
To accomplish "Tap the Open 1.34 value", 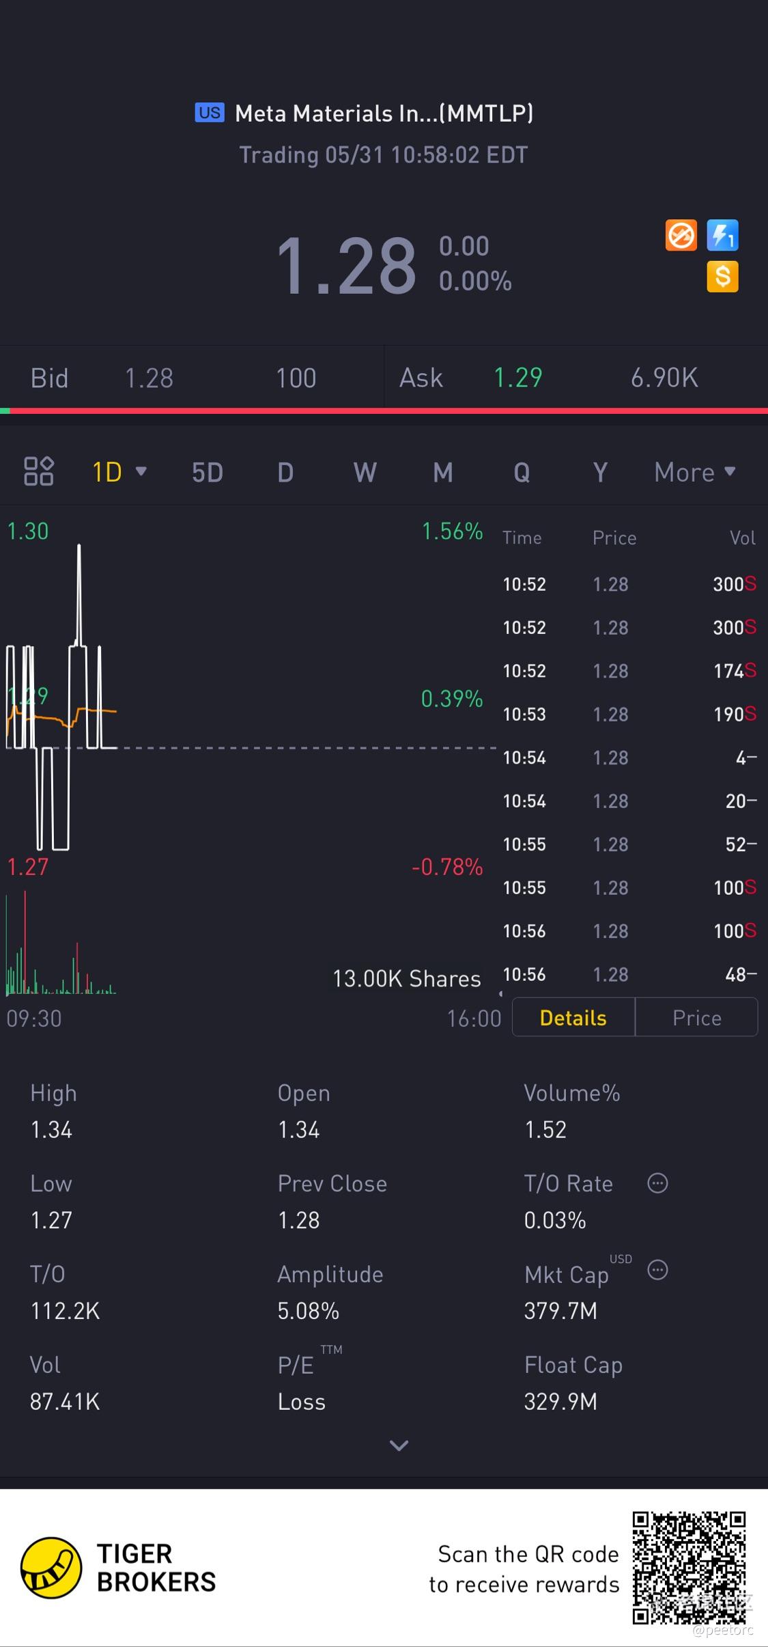I will click(299, 1129).
